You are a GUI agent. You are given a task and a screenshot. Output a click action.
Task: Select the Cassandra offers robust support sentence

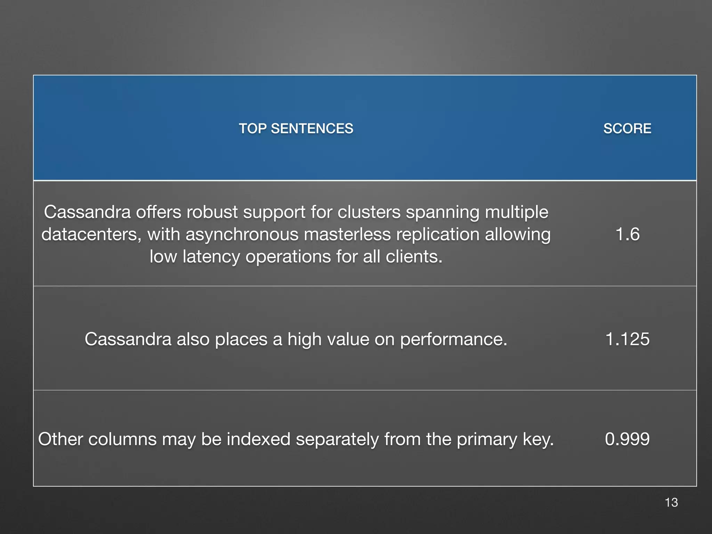click(296, 234)
